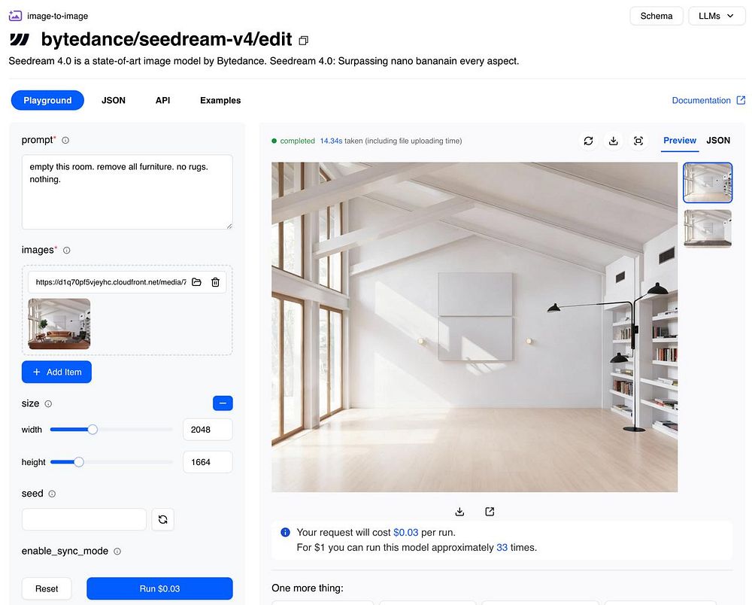Open the LLMs dropdown
752x605 pixels.
point(717,16)
